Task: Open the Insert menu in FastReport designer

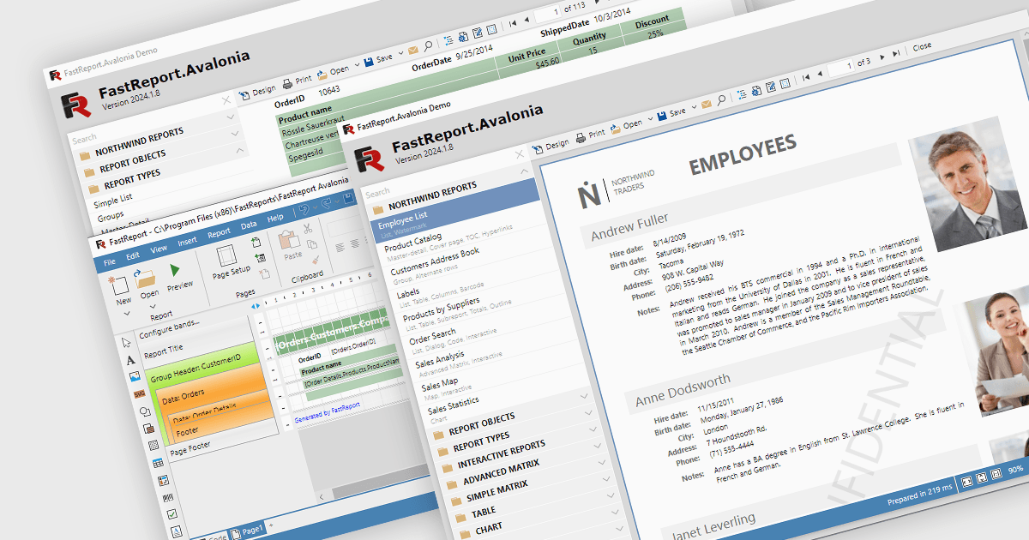Action: 187,243
